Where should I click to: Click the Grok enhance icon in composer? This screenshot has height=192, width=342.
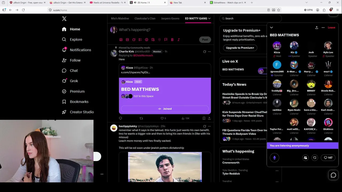pyautogui.click(x=134, y=40)
